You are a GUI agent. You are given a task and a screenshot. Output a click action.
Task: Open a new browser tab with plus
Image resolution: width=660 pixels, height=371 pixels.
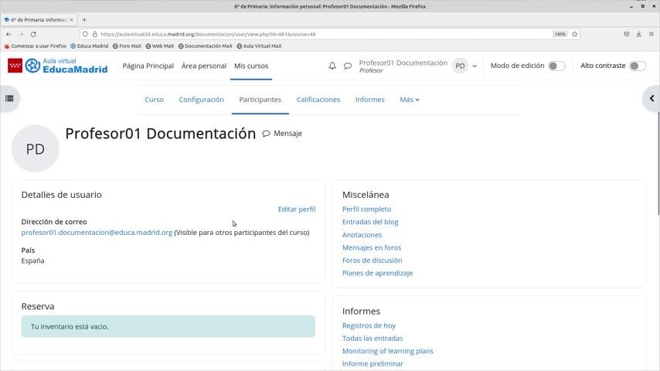click(x=84, y=20)
